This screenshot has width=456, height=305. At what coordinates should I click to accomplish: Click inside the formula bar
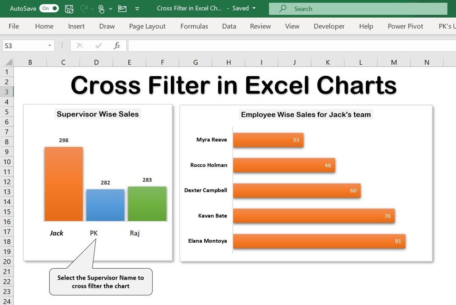click(292, 46)
